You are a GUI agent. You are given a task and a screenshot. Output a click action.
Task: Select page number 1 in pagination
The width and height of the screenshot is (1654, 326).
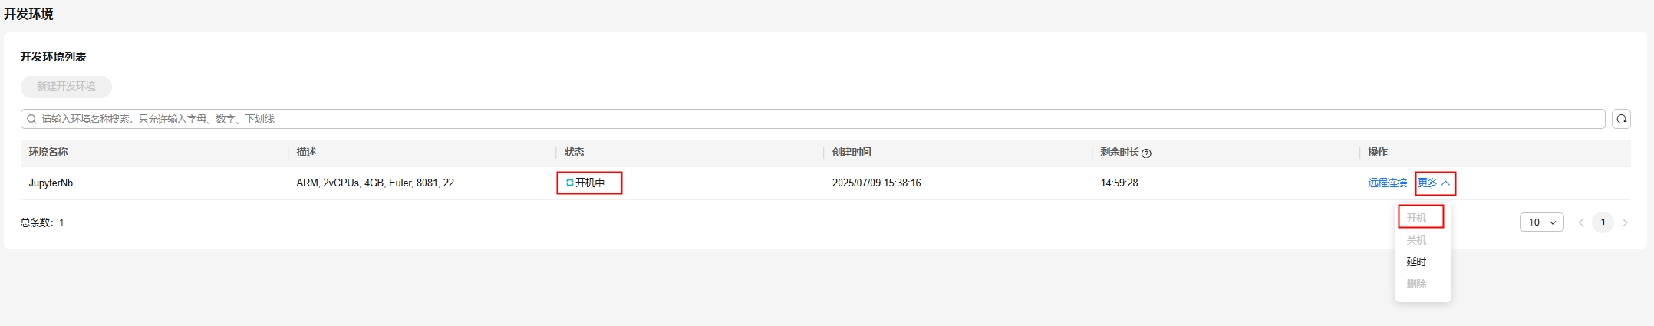click(x=1603, y=222)
